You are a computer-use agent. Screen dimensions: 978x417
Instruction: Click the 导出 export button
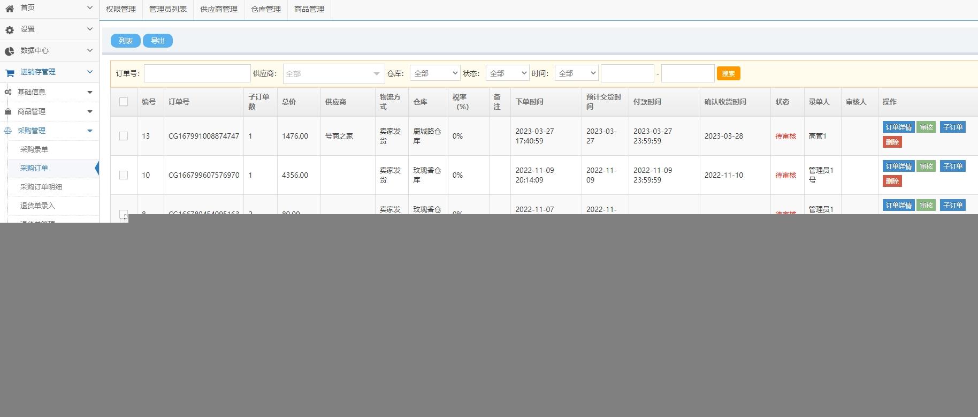point(158,41)
